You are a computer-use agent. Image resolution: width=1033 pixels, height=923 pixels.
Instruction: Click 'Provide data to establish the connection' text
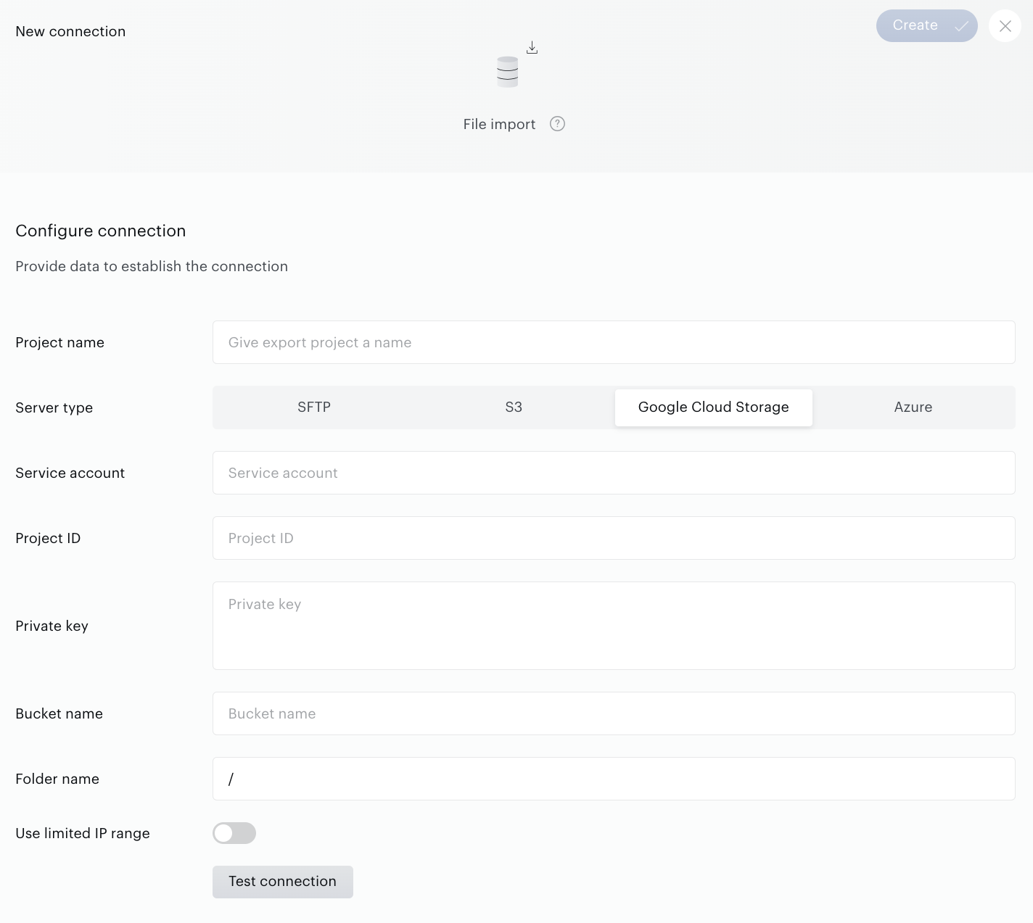152,266
